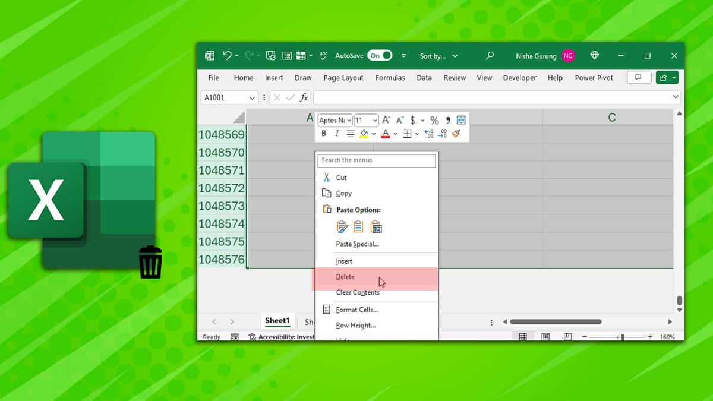713x401 pixels.
Task: Toggle Bold formatting on the mini toolbar
Action: coord(324,133)
